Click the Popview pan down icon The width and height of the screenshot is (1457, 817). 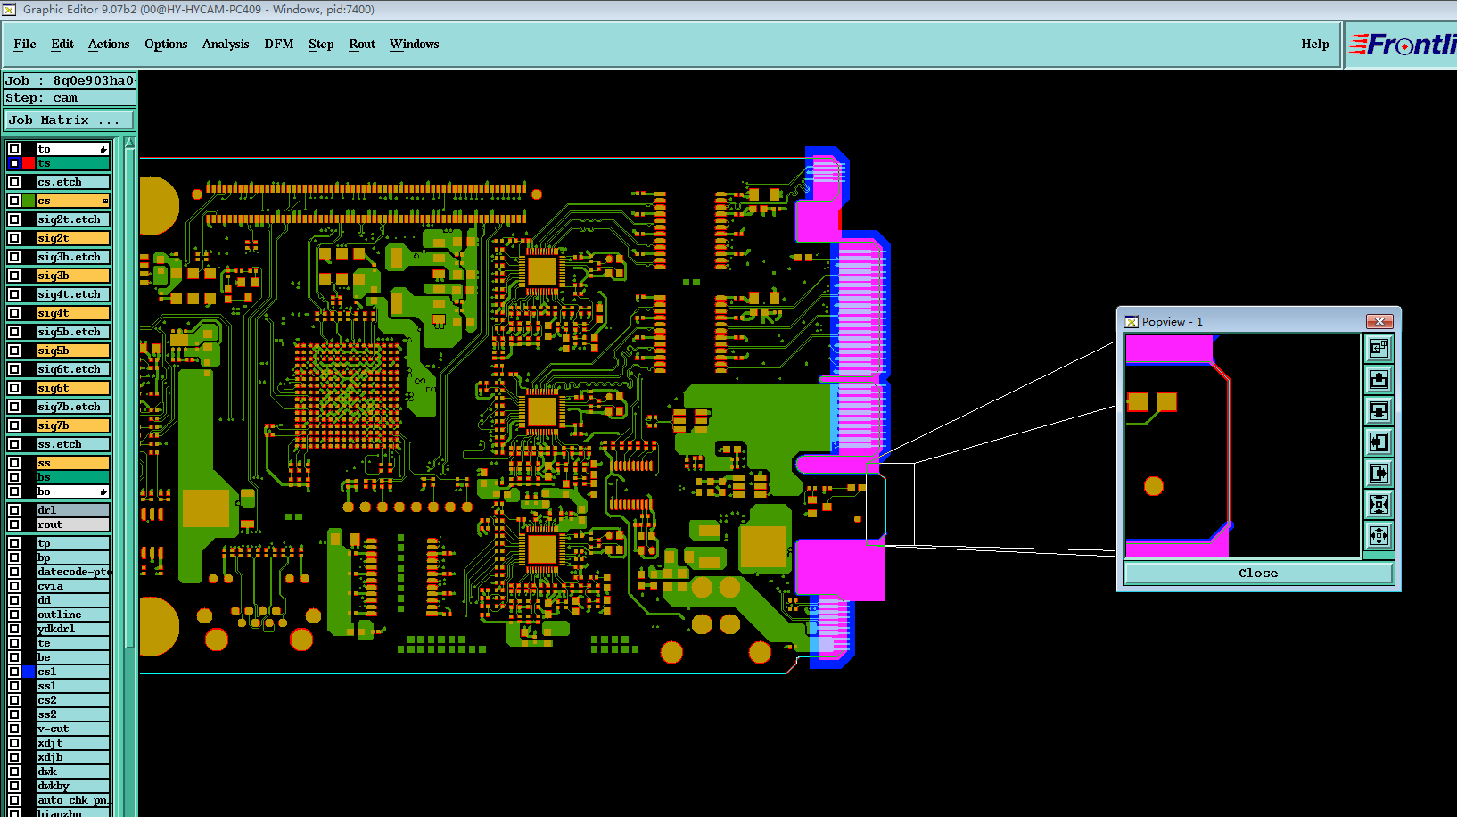pyautogui.click(x=1379, y=410)
